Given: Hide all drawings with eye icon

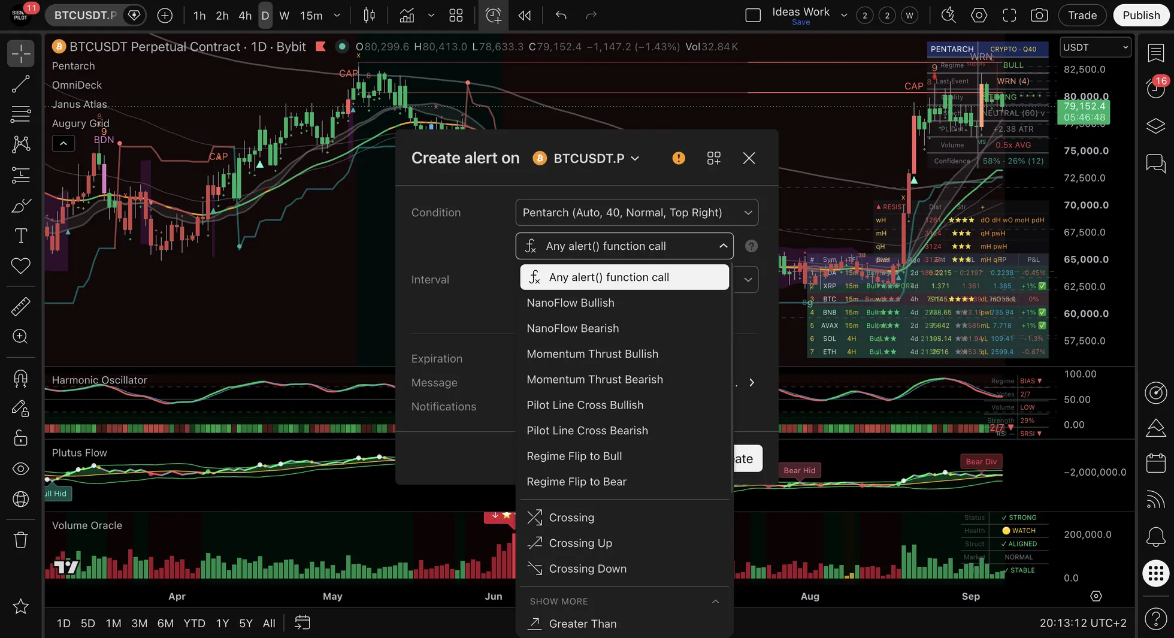Looking at the screenshot, I should 20,468.
